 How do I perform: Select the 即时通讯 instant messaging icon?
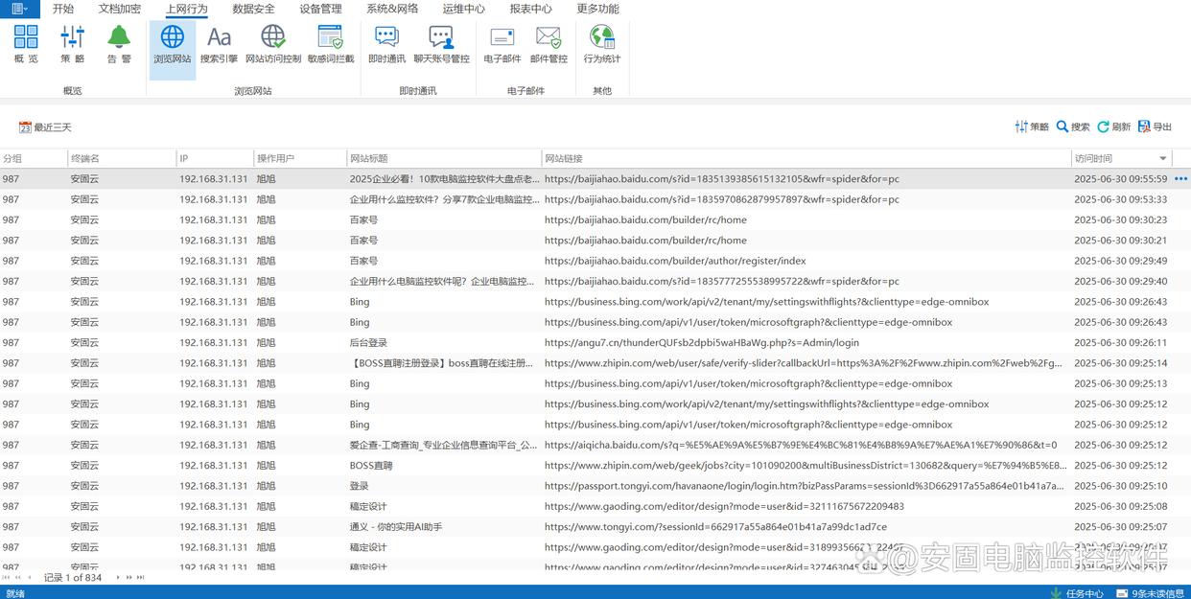point(386,45)
